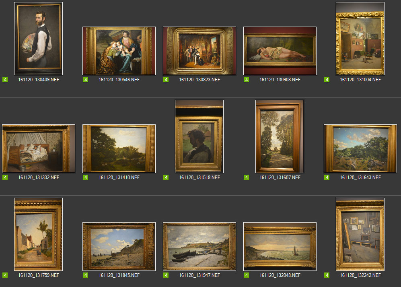
Task: Click the green 4 label badge of 161120_131004.NEF
Action: pyautogui.click(x=327, y=80)
